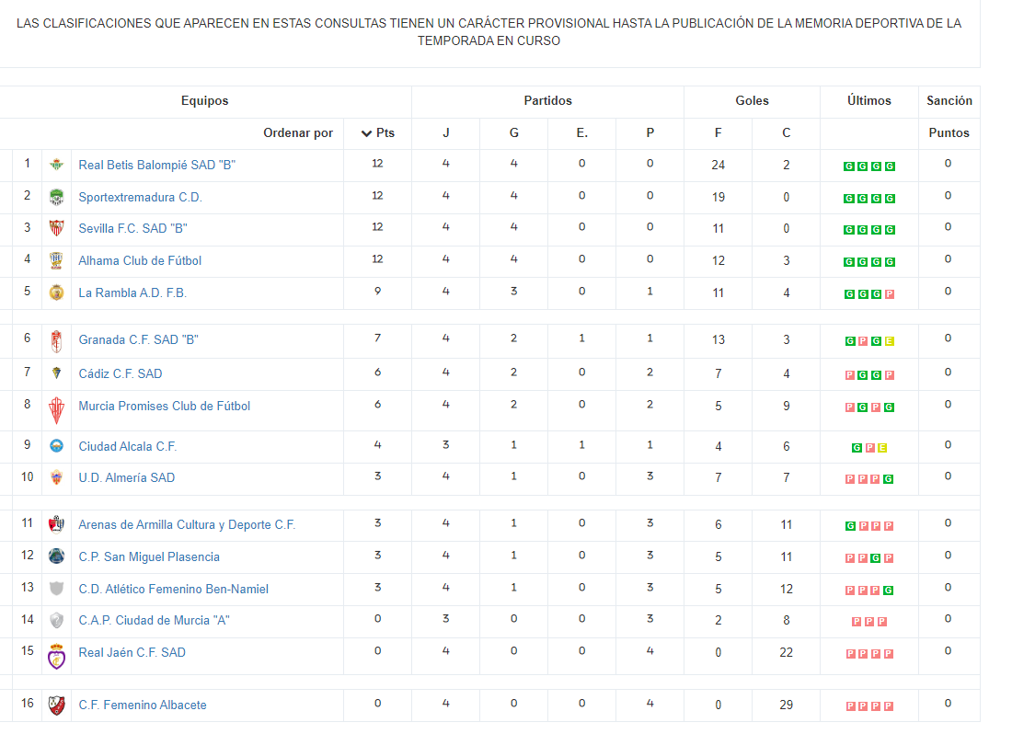Click the Goles column group header
Viewport: 1012px width, 734px height.
(x=752, y=100)
